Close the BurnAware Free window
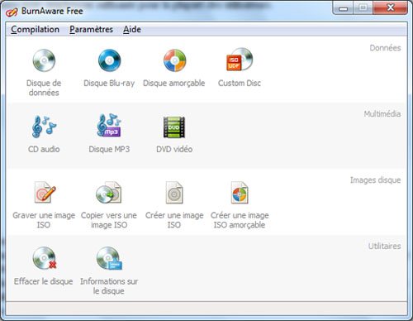Viewport: 413px width, 321px height. pos(390,7)
